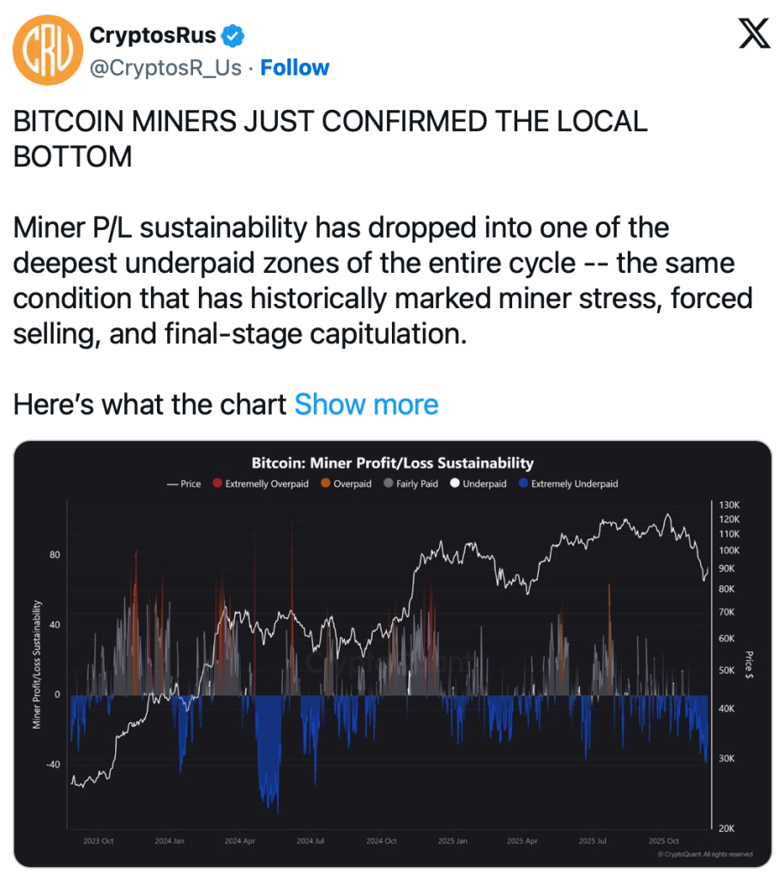Click the CryptoQuant copyright notice
784x879 pixels.
(x=705, y=854)
